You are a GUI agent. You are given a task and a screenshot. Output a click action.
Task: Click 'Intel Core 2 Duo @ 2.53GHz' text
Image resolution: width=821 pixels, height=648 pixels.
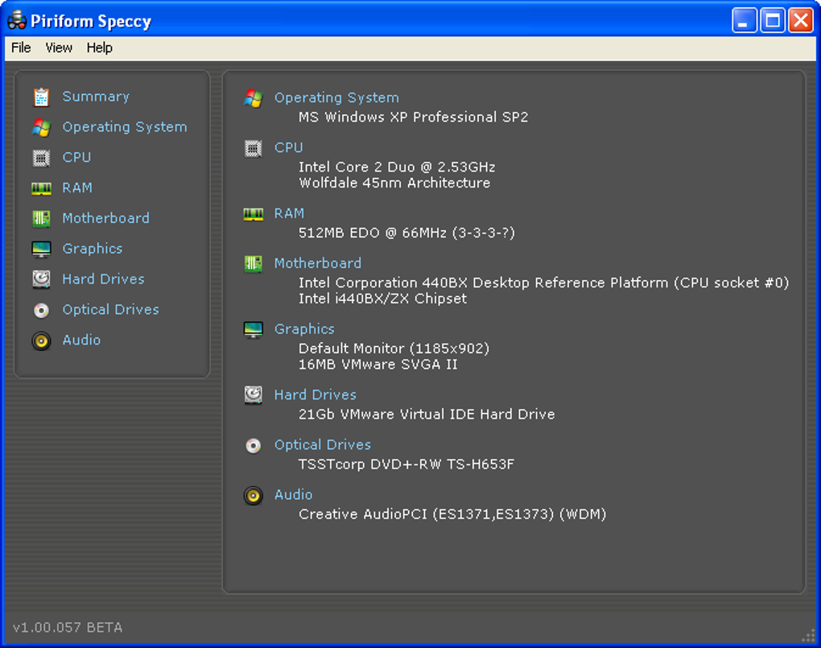[397, 167]
